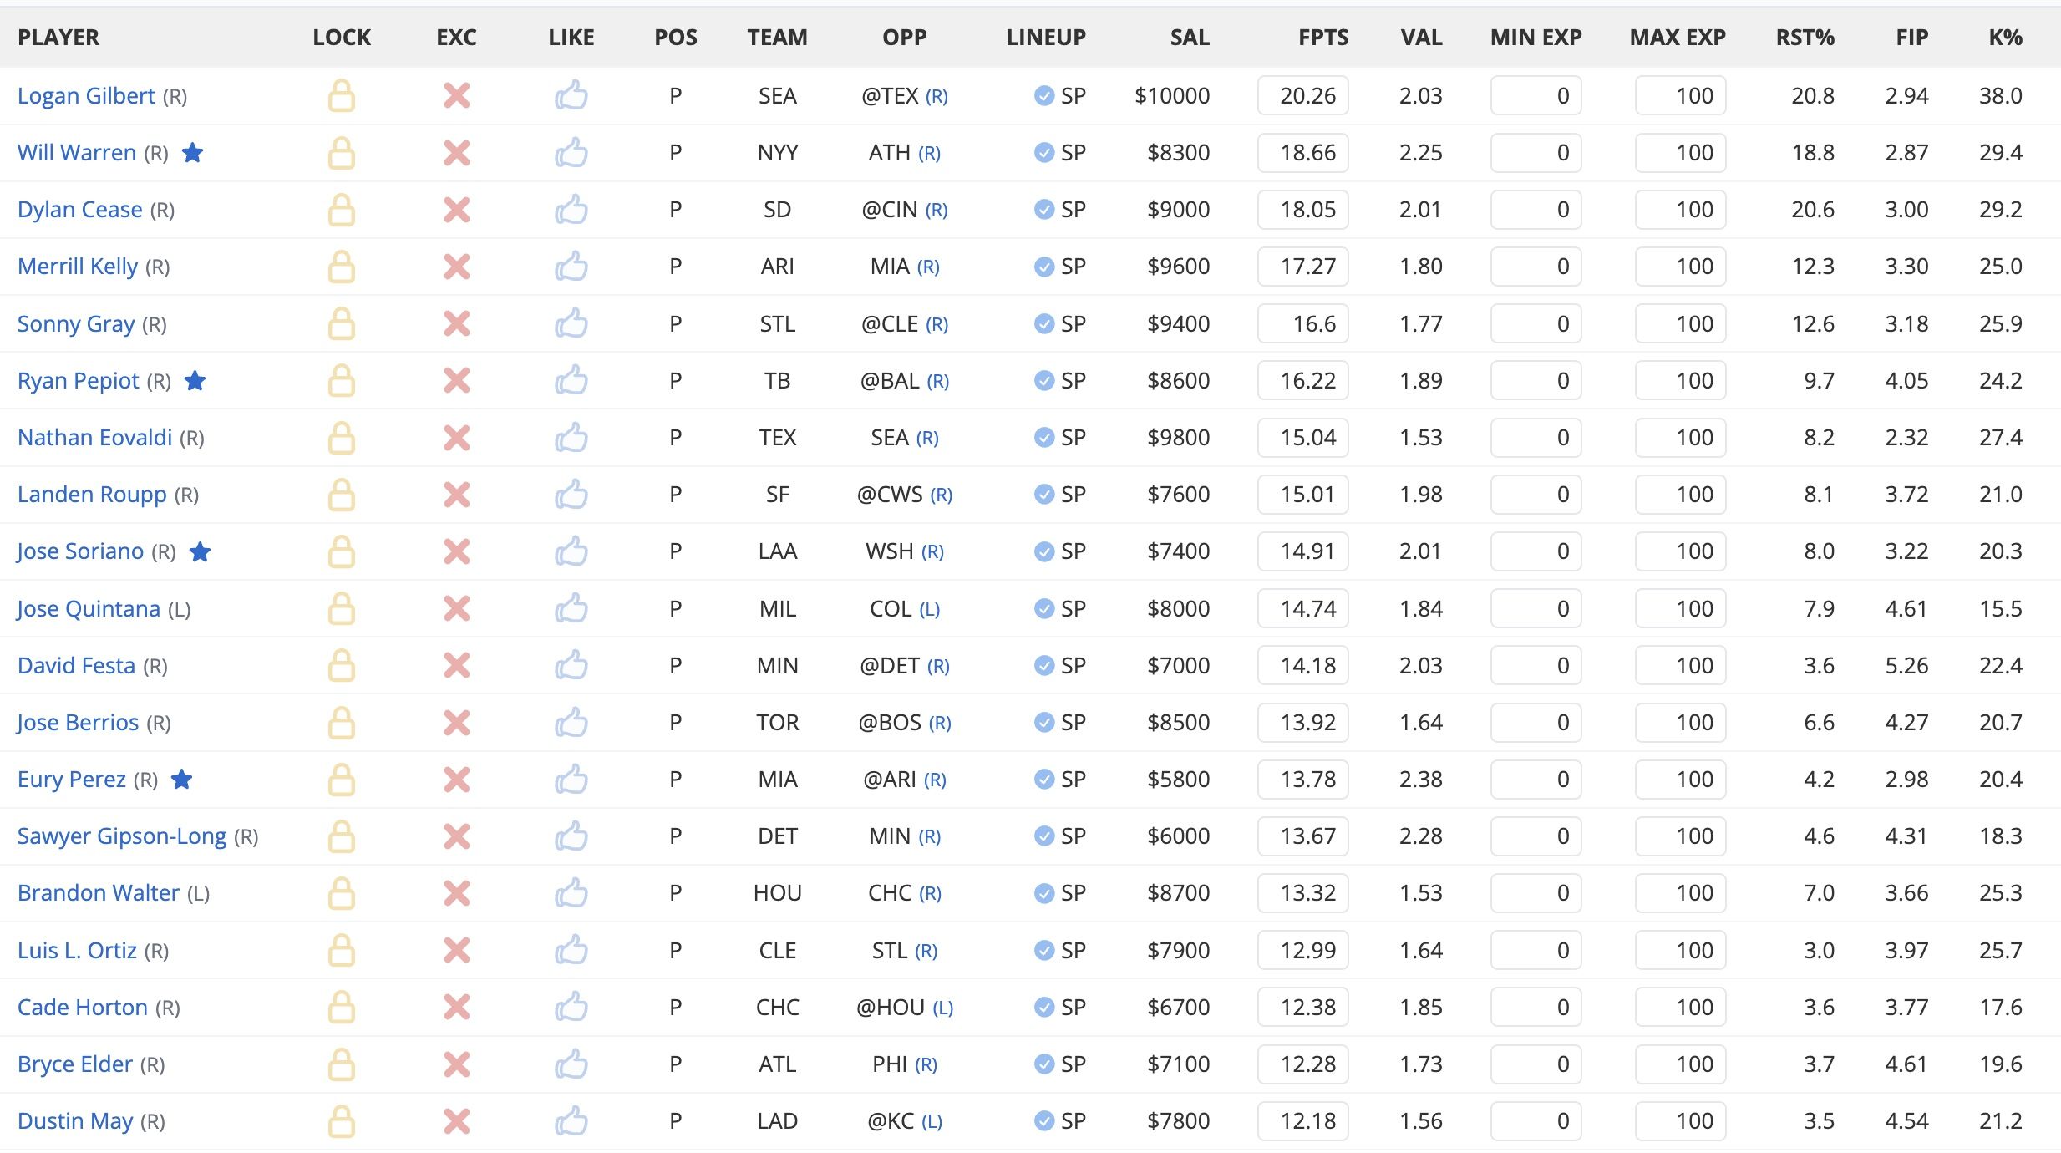Exclude Landen Roupp with red X
Screen dimensions: 2061x1153
(x=457, y=495)
